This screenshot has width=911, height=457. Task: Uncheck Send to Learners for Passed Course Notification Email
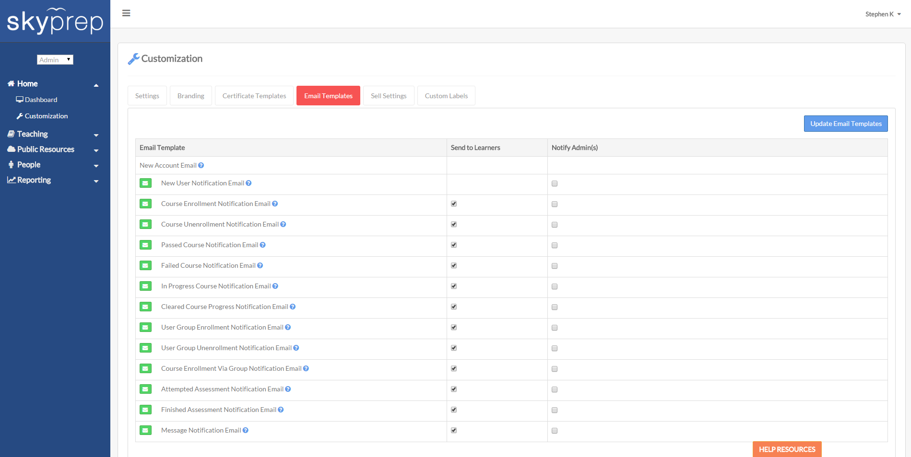point(454,245)
